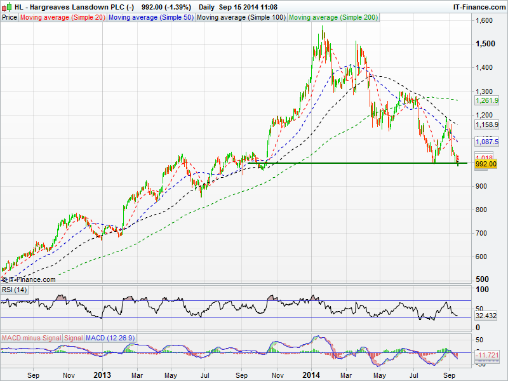508x381 pixels.
Task: Click the 32.432 RSI value tag
Action: (x=486, y=316)
